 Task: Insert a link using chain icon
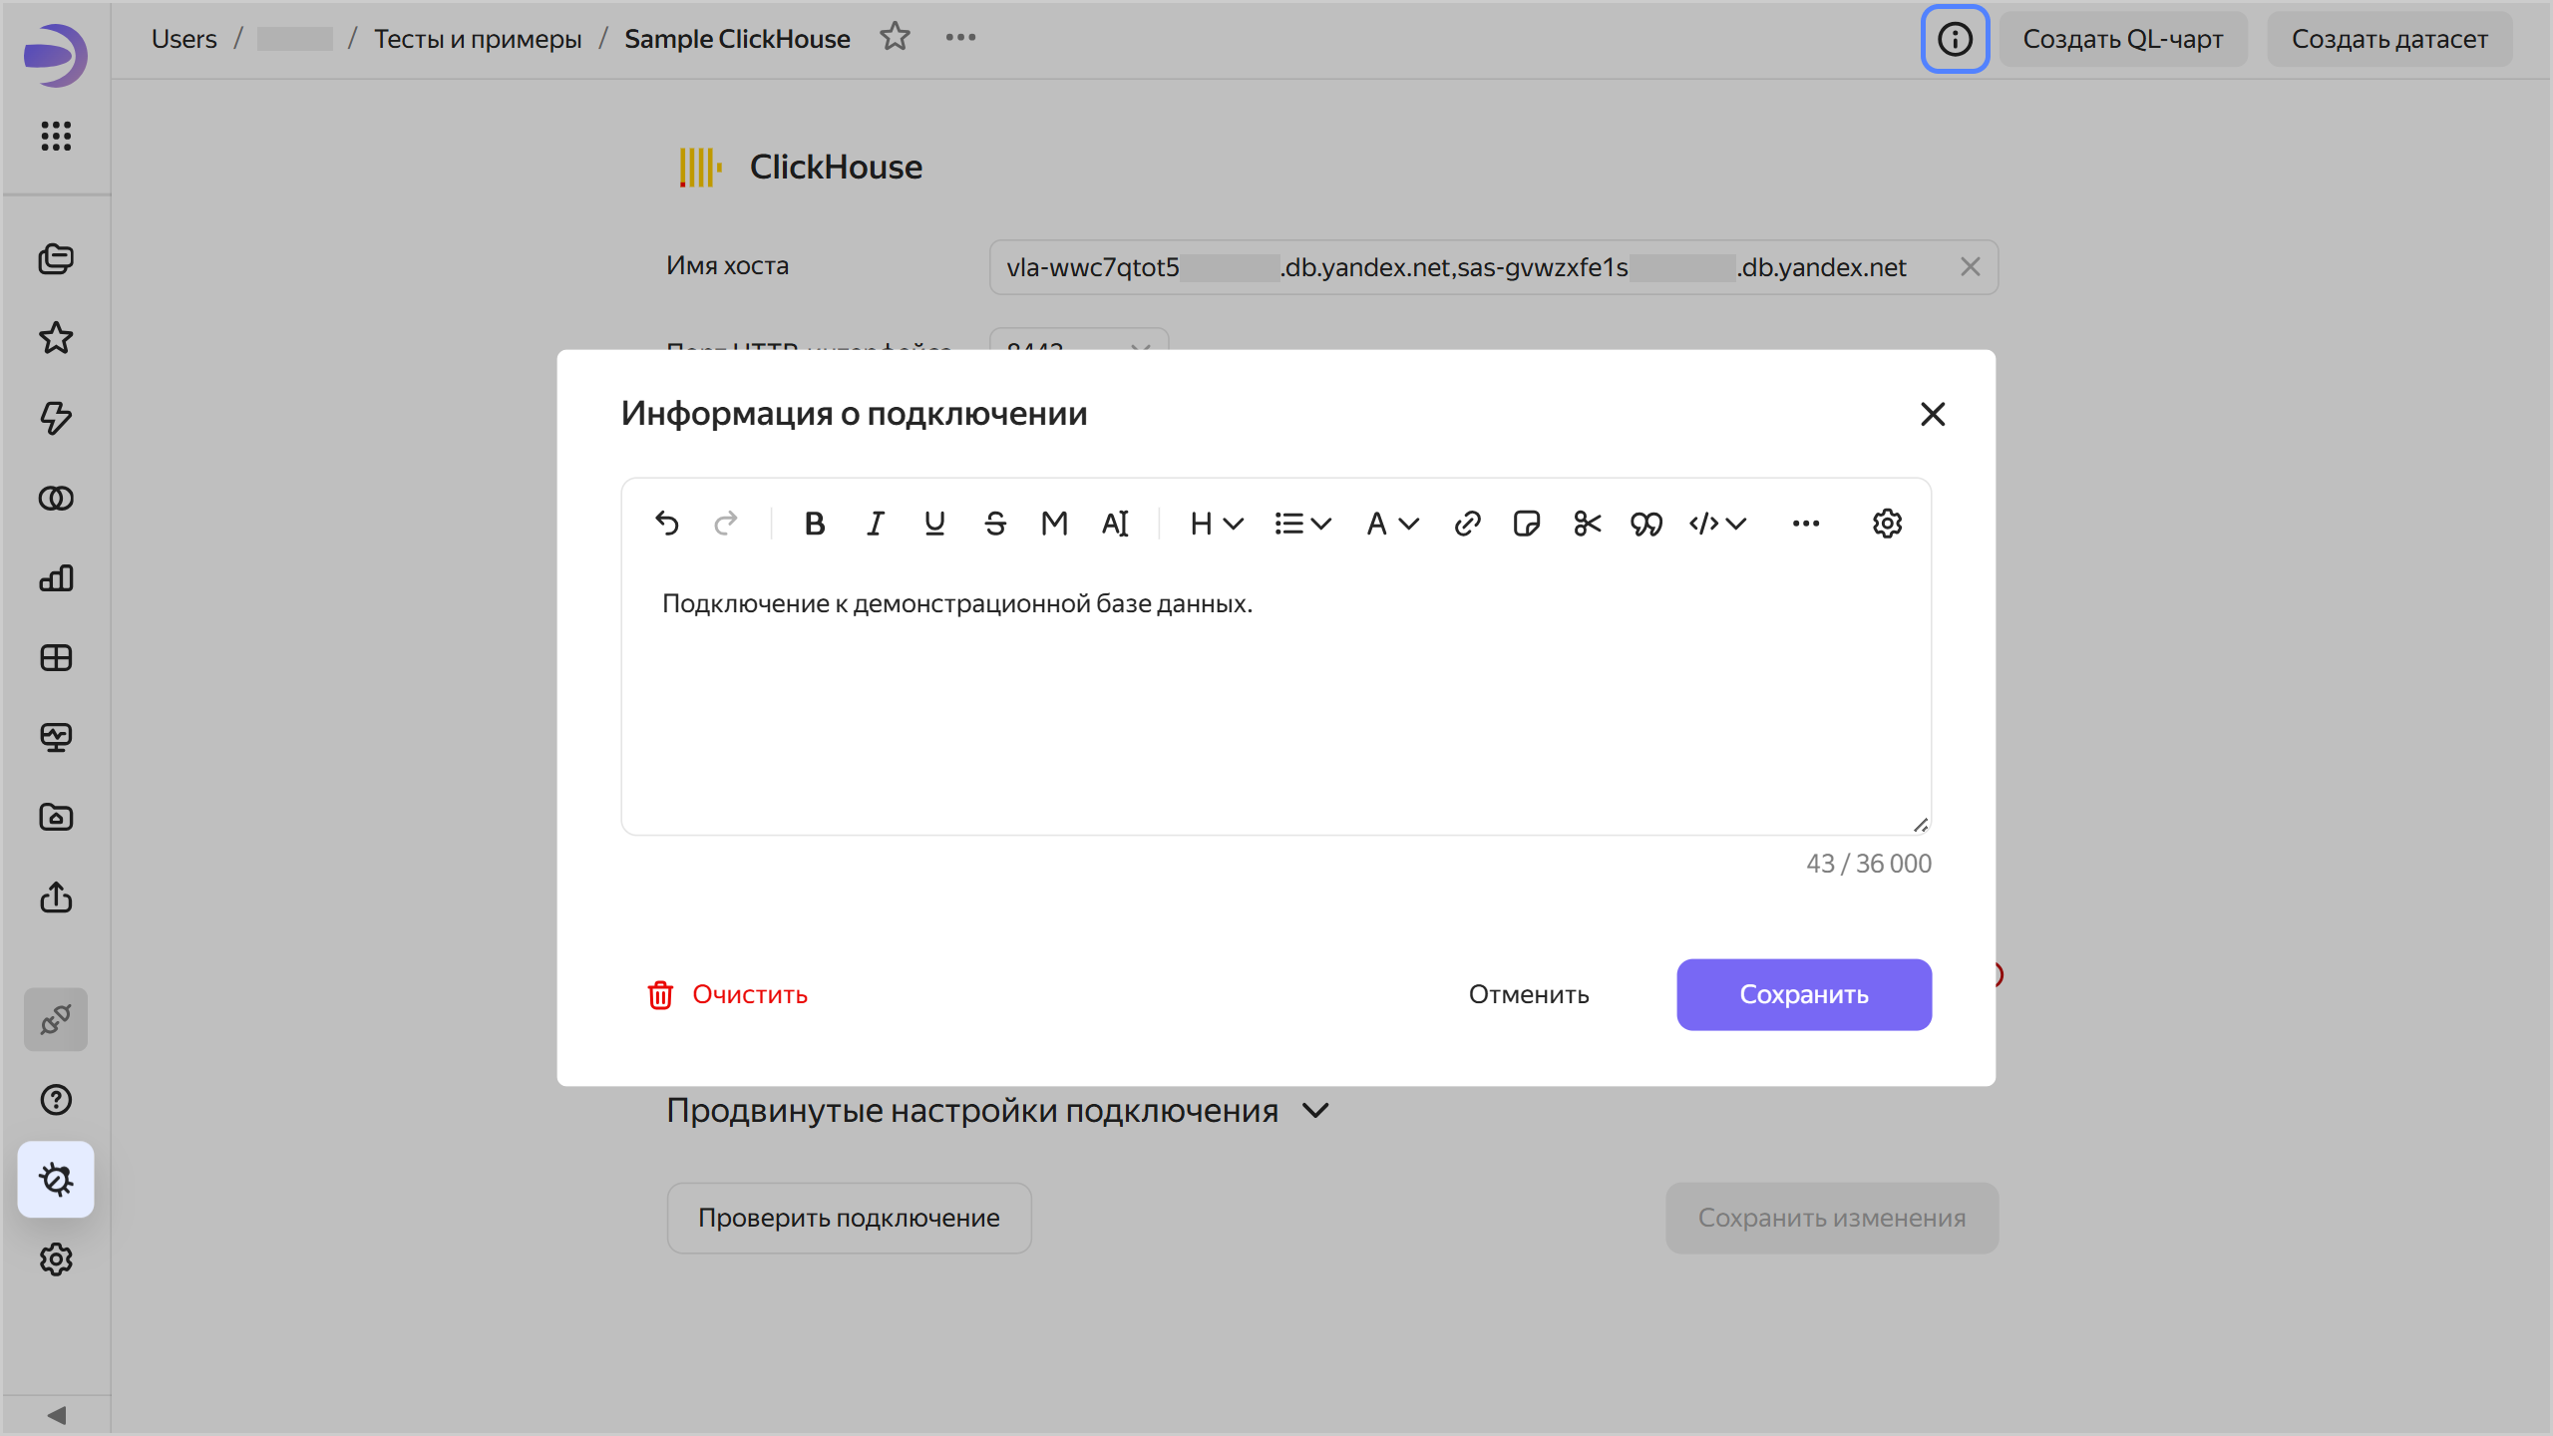1467,524
